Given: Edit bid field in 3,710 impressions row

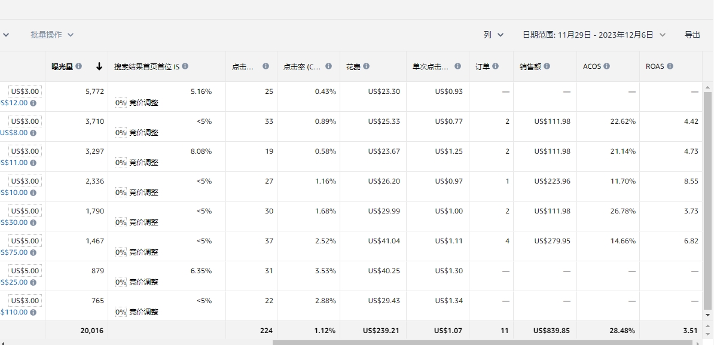Looking at the screenshot, I should pos(25,121).
